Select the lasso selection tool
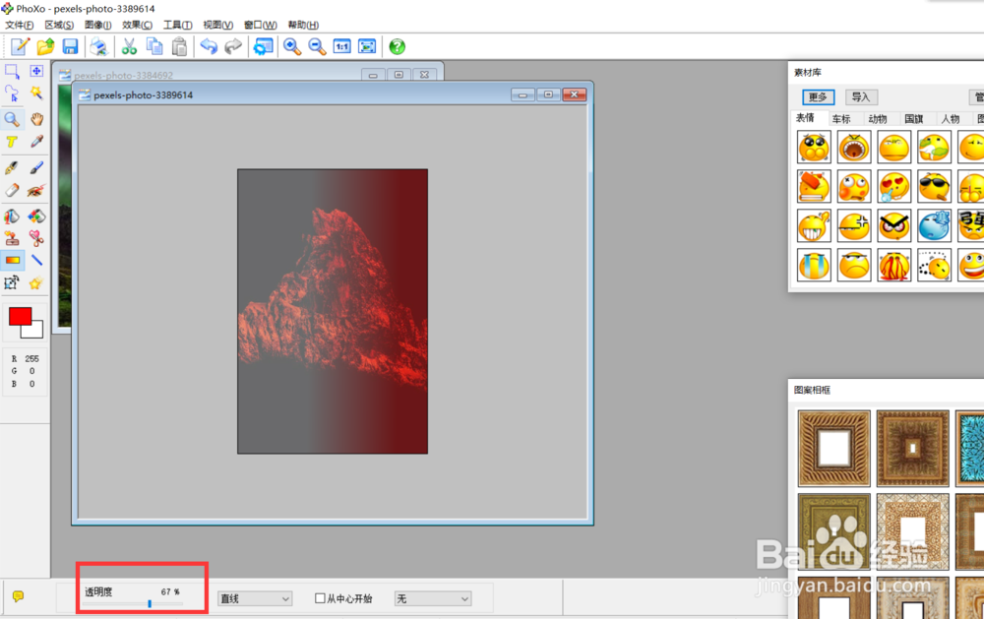This screenshot has width=984, height=619. (x=12, y=93)
